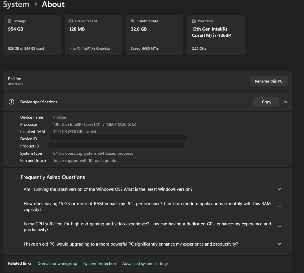The height and width of the screenshot is (273, 304).
Task: Click the info icon beside Device specifications
Action: tap(11, 102)
